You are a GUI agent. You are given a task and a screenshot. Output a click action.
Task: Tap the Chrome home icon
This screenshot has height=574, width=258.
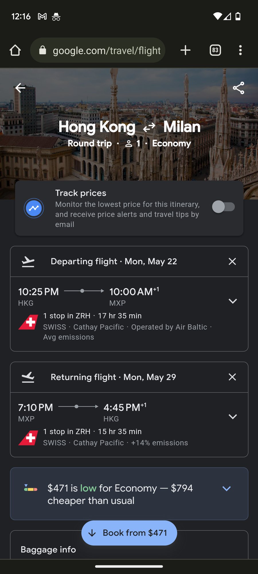click(x=15, y=50)
